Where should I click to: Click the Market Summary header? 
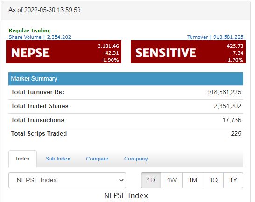click(126, 79)
